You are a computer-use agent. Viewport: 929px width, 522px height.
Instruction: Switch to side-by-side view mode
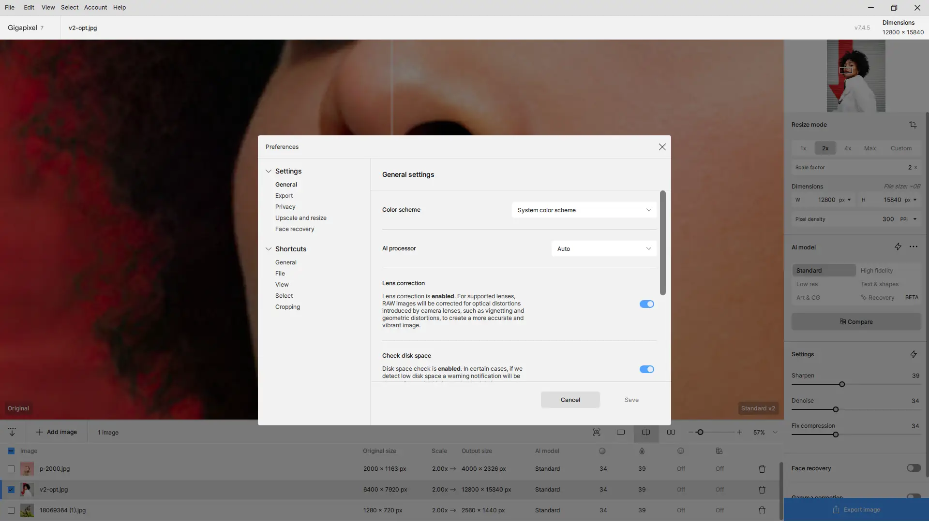672,432
